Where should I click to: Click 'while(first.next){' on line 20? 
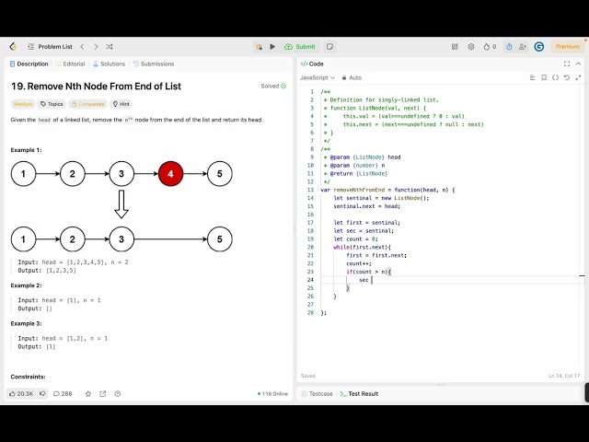(x=362, y=248)
